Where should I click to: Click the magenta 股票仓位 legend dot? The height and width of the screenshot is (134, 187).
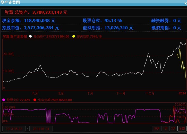[x=4, y=100]
